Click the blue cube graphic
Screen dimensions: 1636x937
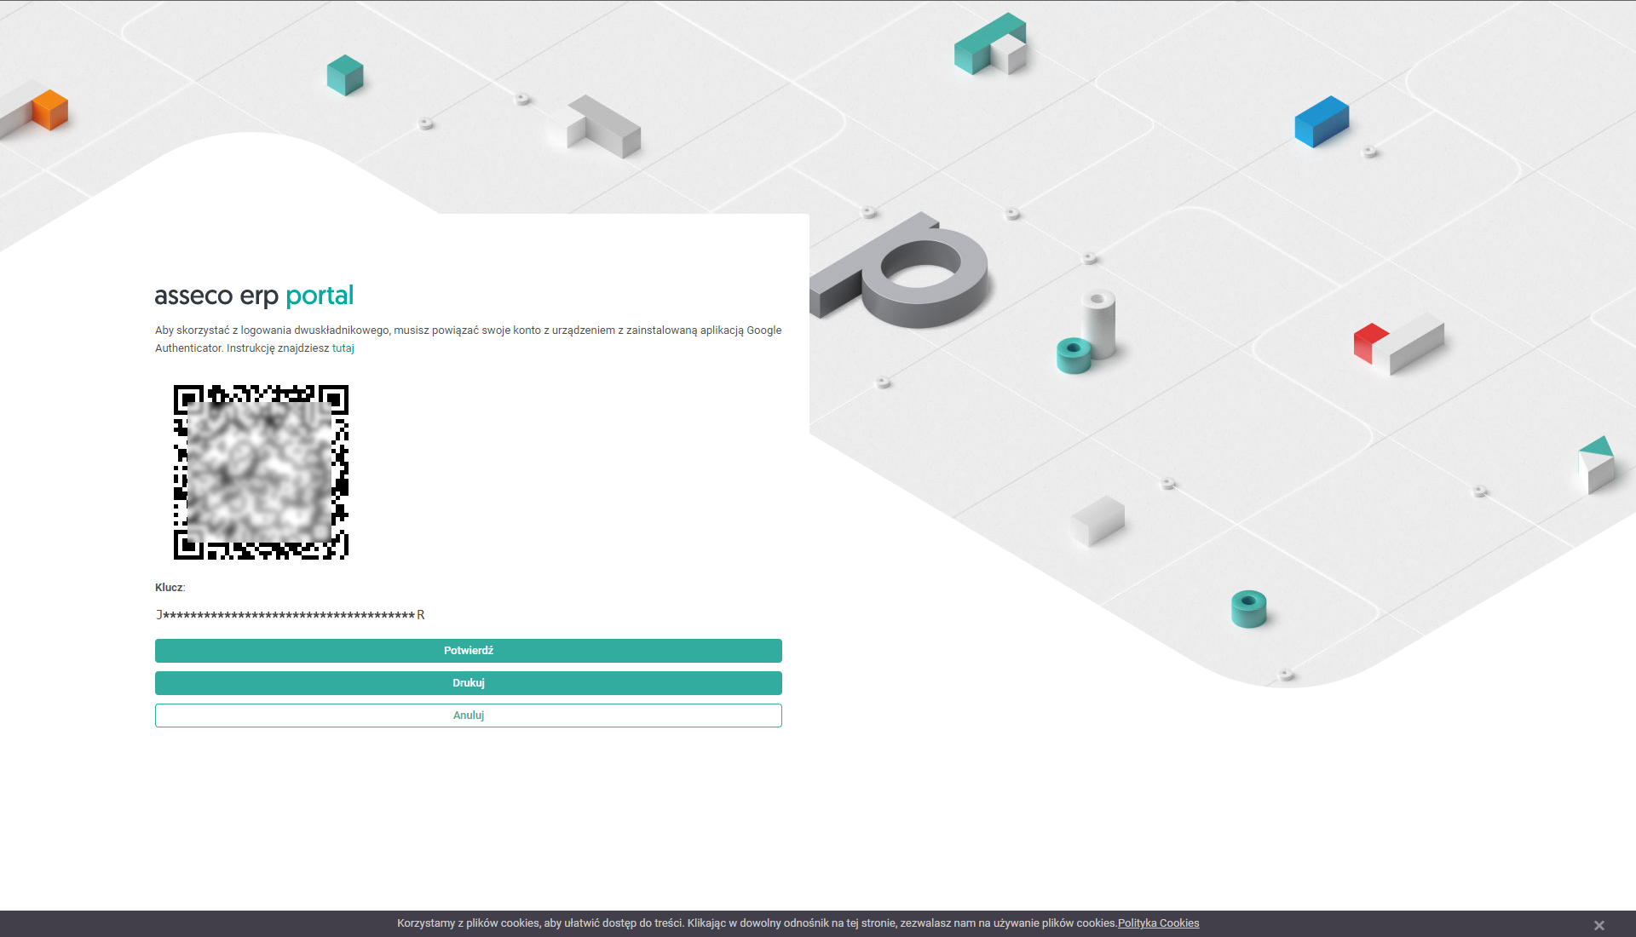(x=1322, y=122)
